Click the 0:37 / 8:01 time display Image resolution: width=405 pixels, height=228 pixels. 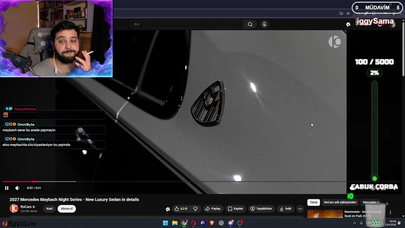34,188
